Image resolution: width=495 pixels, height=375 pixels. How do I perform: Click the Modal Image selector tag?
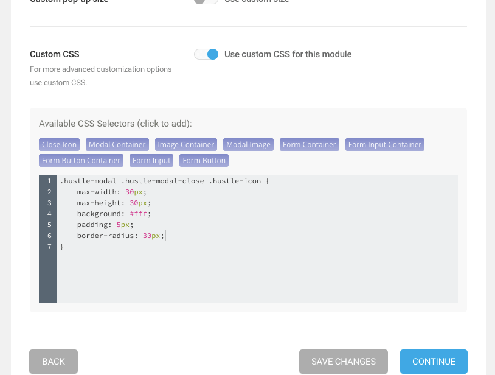[x=248, y=145]
